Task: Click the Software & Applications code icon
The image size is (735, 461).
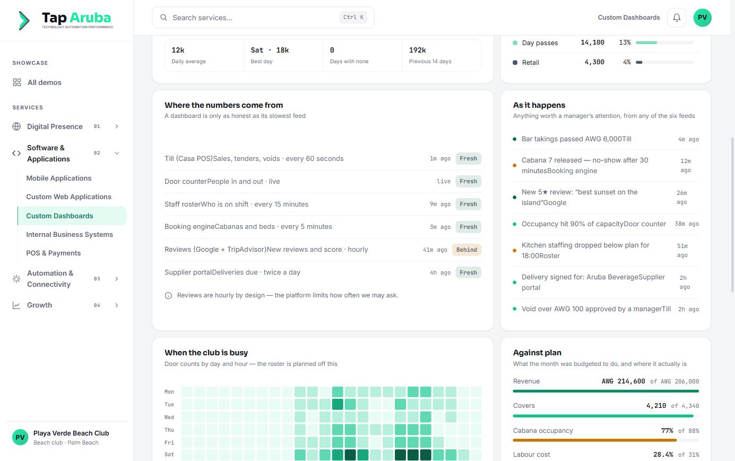Action: tap(16, 153)
